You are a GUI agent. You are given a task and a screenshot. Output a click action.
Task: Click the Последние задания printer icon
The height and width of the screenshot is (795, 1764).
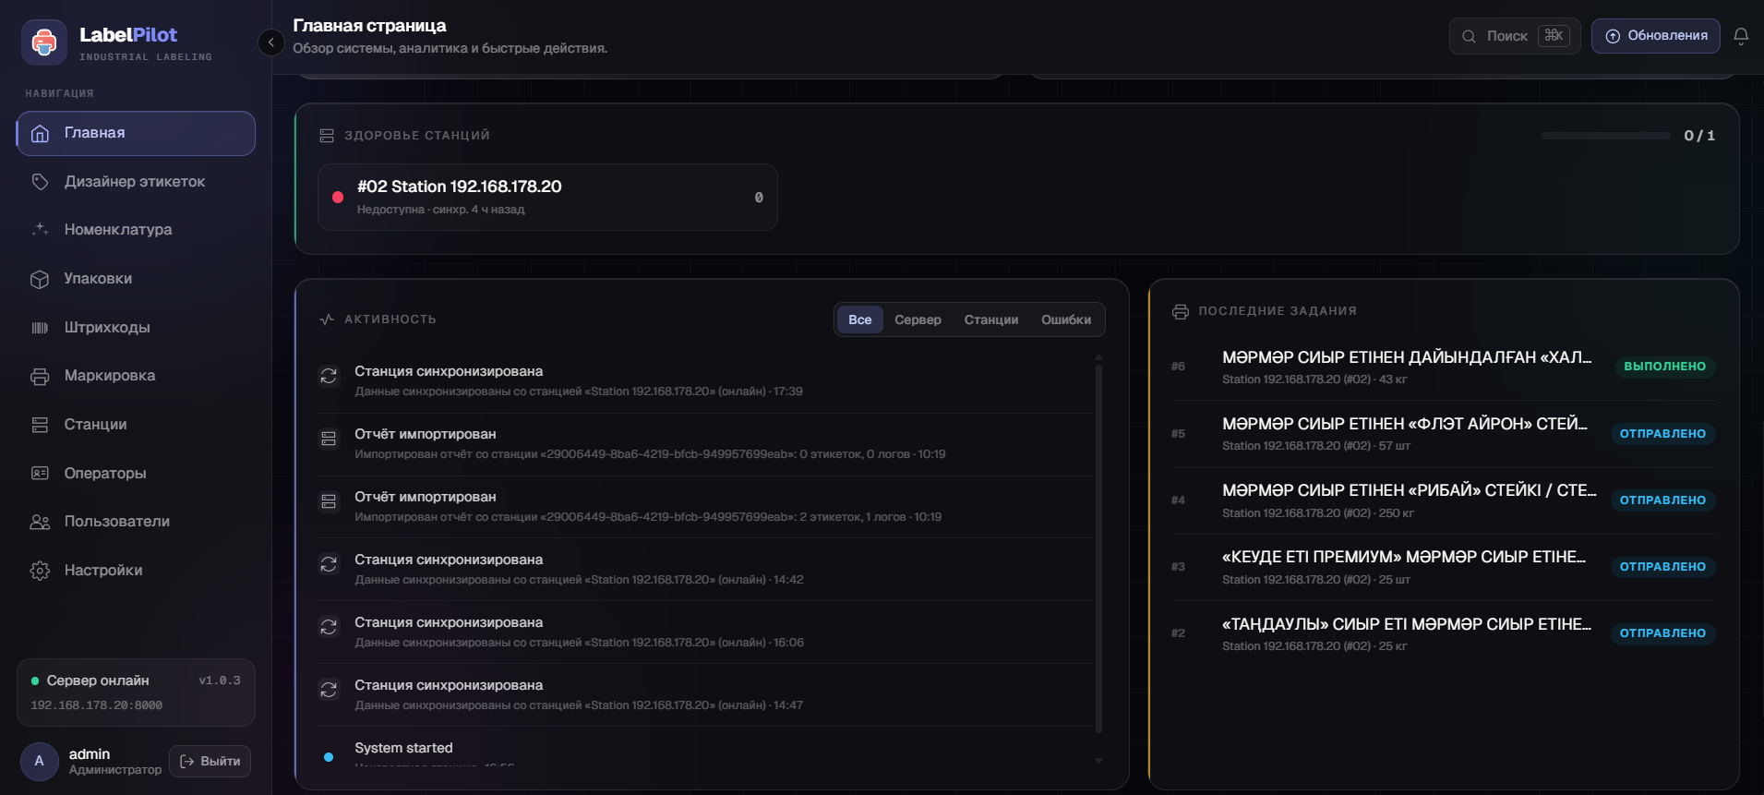pyautogui.click(x=1181, y=311)
